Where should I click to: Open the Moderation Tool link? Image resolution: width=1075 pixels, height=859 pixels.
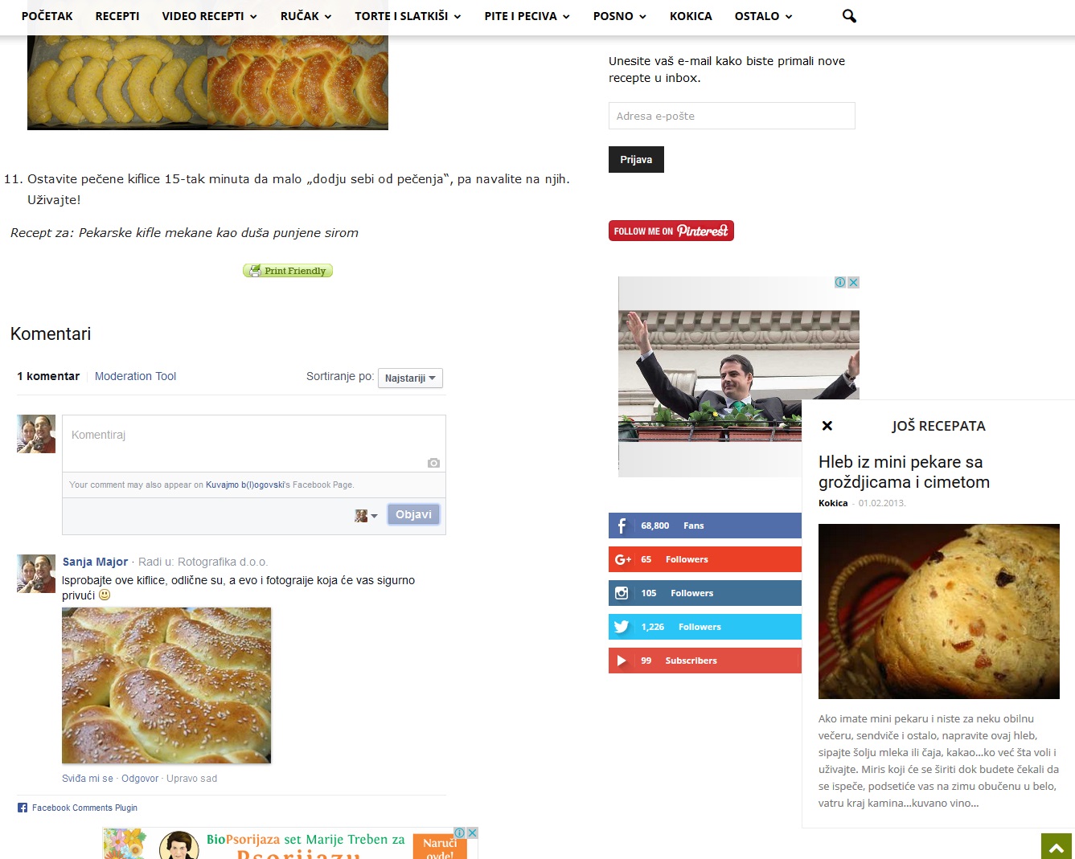pyautogui.click(x=135, y=376)
